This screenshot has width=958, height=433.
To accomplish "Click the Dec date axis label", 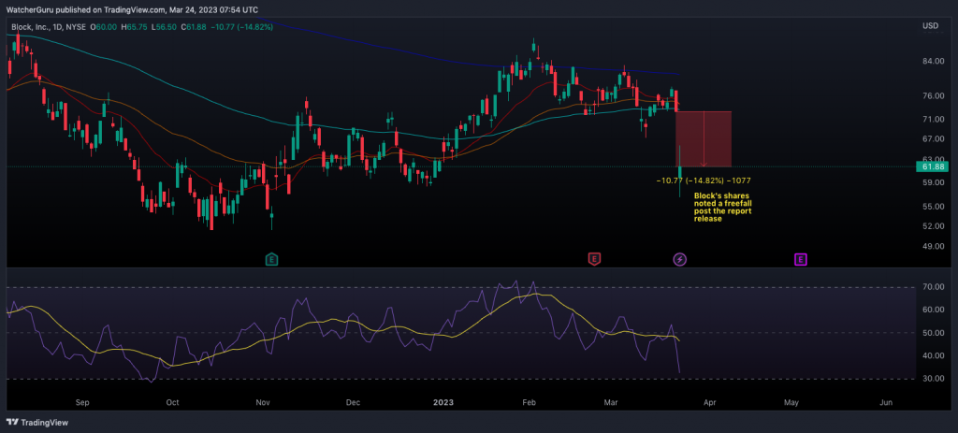I will [353, 403].
